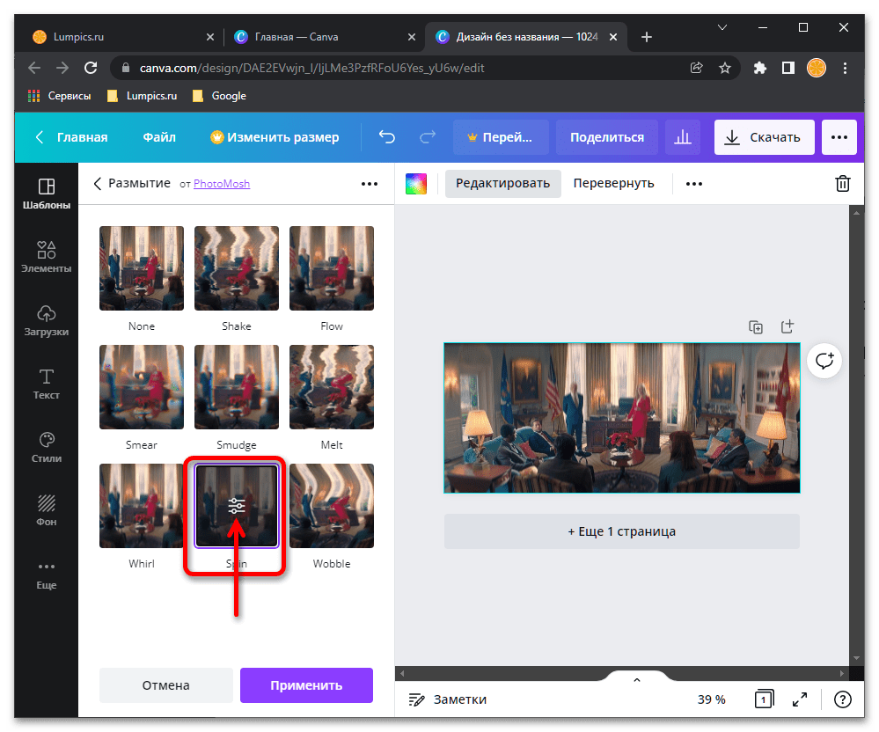Apply the effect with Применить

(306, 684)
